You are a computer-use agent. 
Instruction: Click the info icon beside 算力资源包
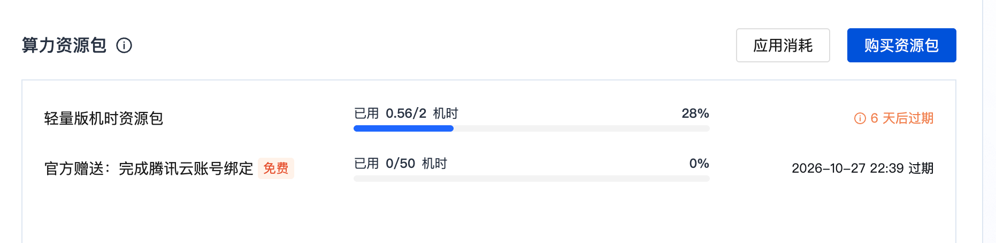point(124,45)
